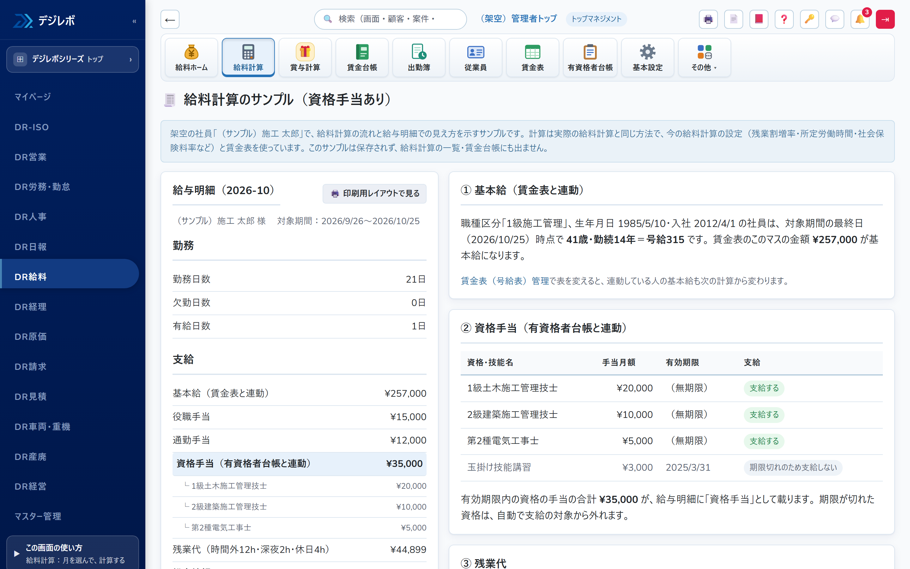This screenshot has height=569, width=910.
Task: Click the 資格手当（有資格者台帳と連動） row
Action: click(x=299, y=464)
